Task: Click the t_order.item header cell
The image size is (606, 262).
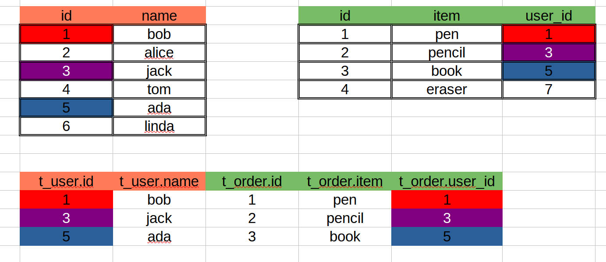Action: tap(345, 181)
